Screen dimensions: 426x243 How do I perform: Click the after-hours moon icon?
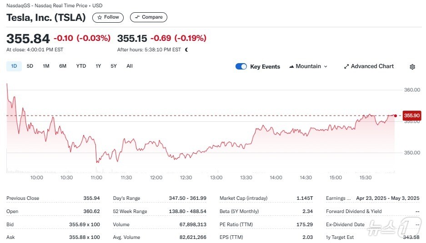[186, 50]
